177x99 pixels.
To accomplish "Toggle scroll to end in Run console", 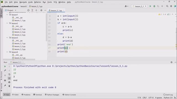I will coord(9,78).
